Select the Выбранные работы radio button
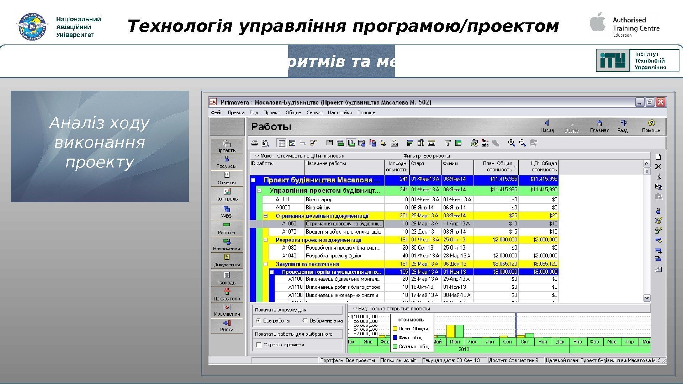 pos(305,321)
